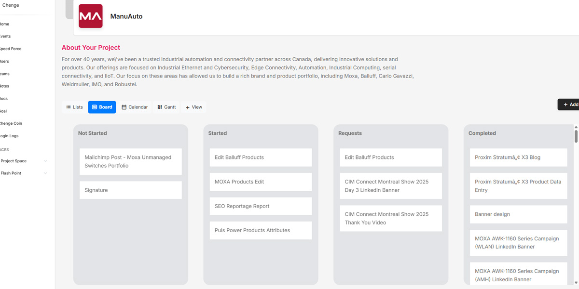
Task: Open Events in the sidebar
Action: click(5, 37)
